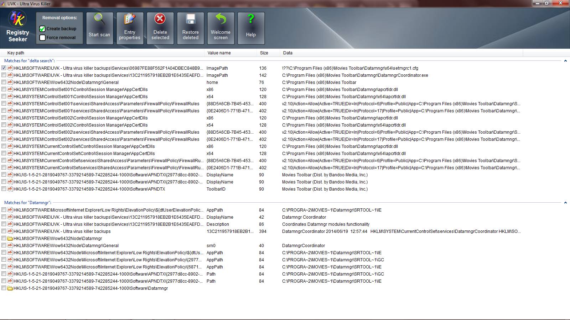570x320 pixels.
Task: Select "C:\Program Files (x86)\Movies Toolbar" home data
Action: click(x=319, y=82)
